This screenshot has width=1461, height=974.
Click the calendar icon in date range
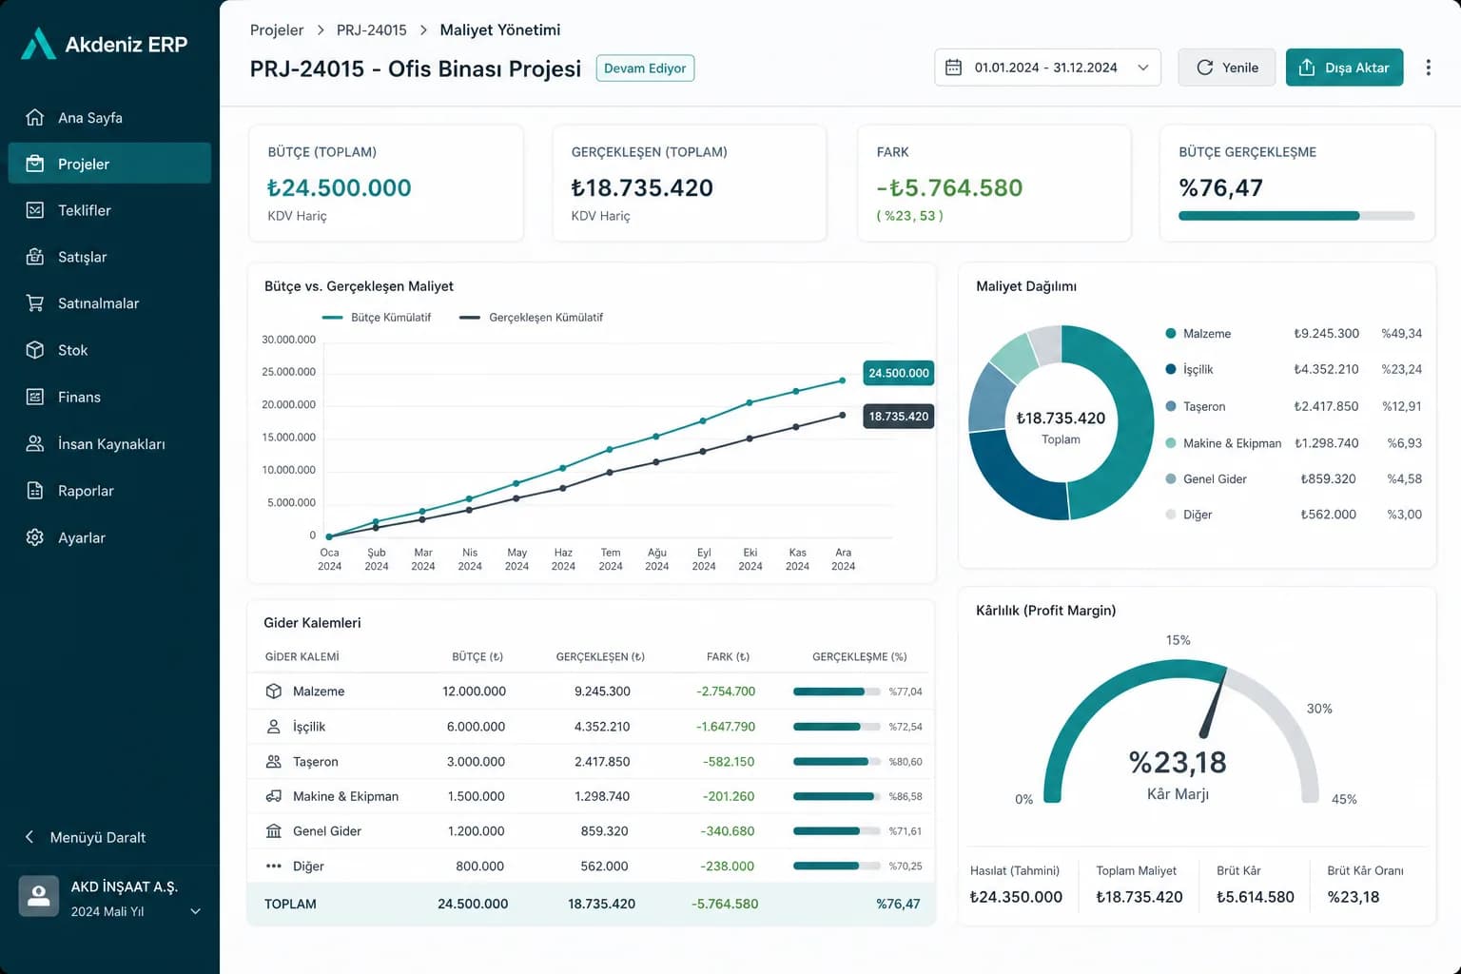pos(953,68)
